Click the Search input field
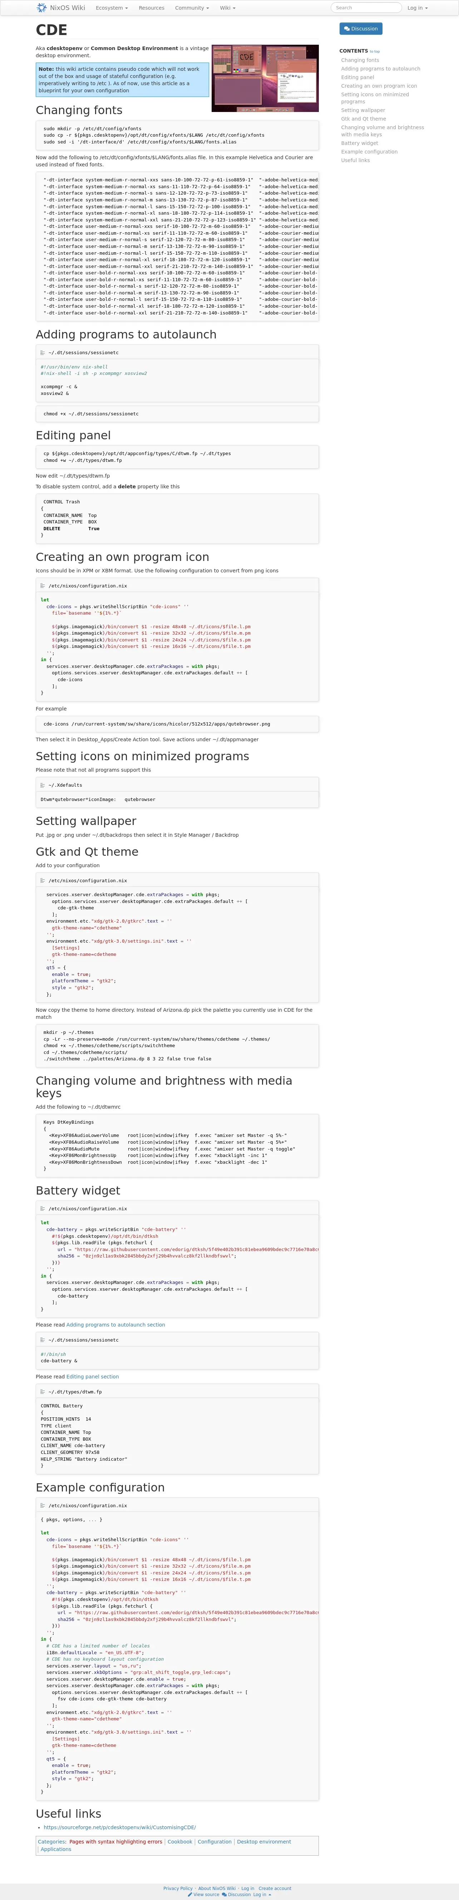Screen dimensions: 459x1900 coord(366,8)
